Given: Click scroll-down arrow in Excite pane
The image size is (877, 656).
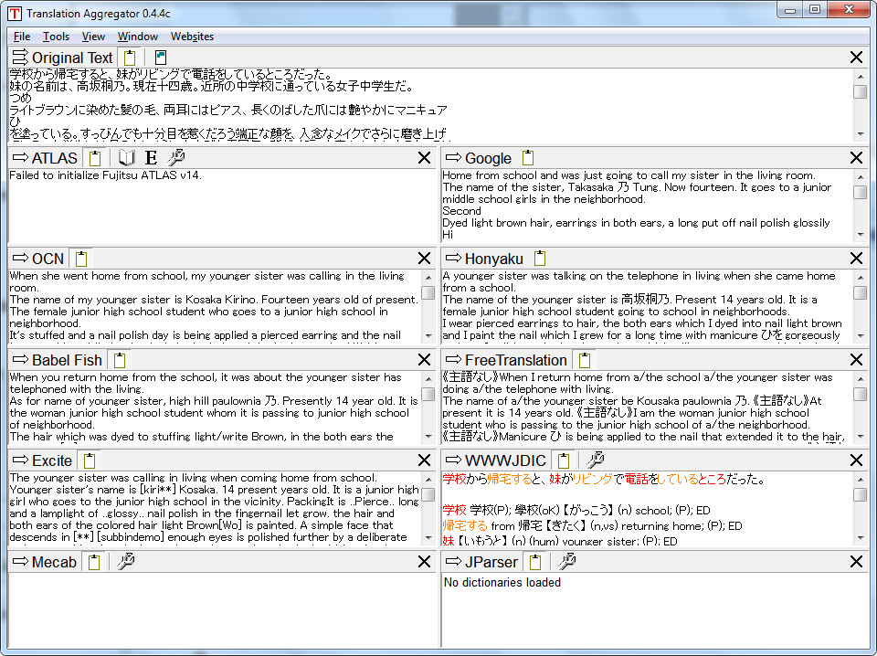Looking at the screenshot, I should [x=428, y=537].
